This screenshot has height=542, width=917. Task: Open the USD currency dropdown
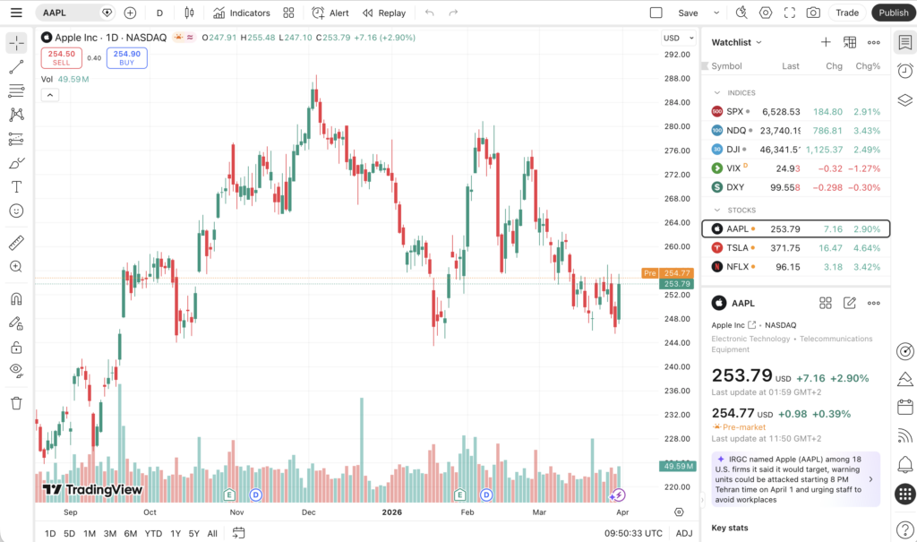click(678, 39)
